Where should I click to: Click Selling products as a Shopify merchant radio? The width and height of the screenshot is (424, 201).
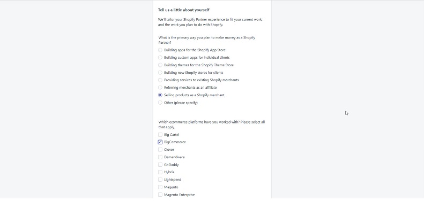160,95
